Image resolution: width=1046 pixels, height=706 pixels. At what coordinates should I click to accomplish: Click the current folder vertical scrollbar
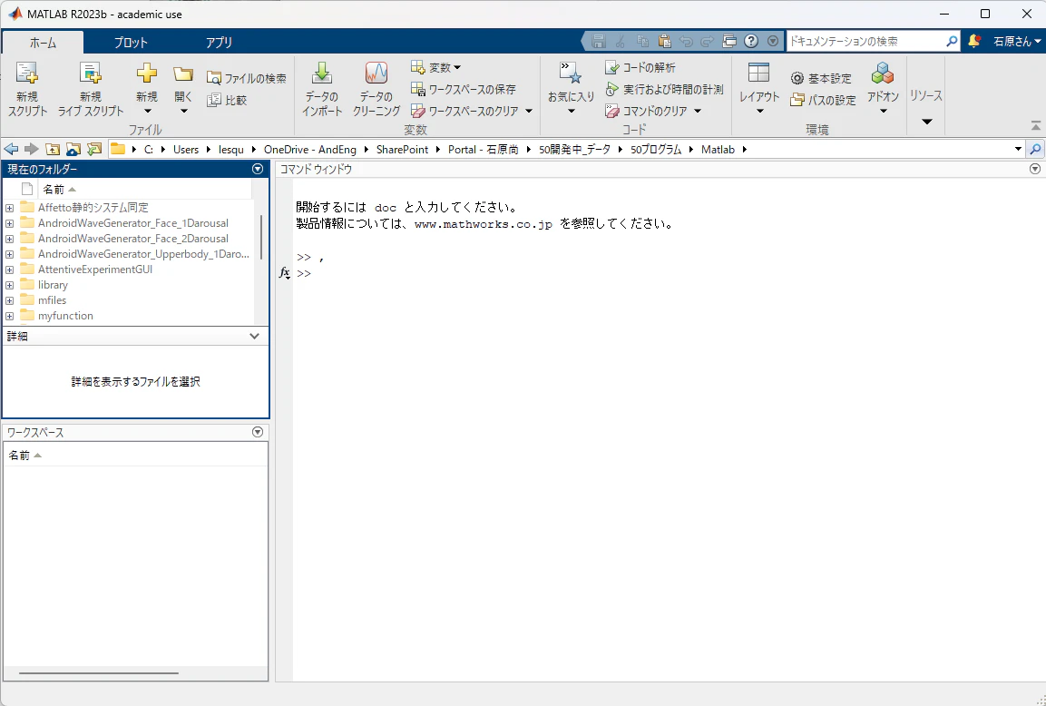261,237
